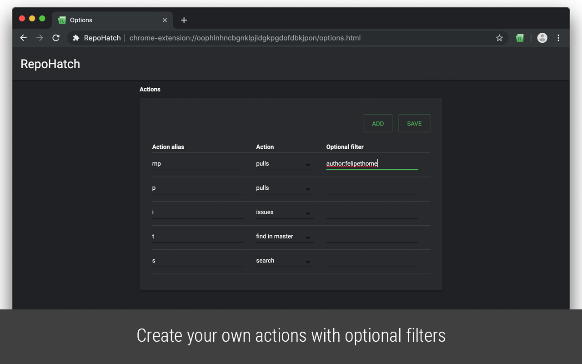The height and width of the screenshot is (364, 582).
Task: Edit the i action alias field
Action: click(x=198, y=212)
